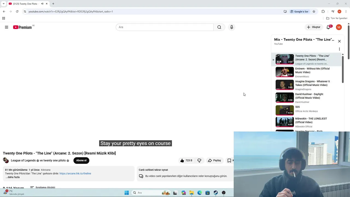Save the video with the bookmark icon
This screenshot has width=350, height=197.
(230, 161)
